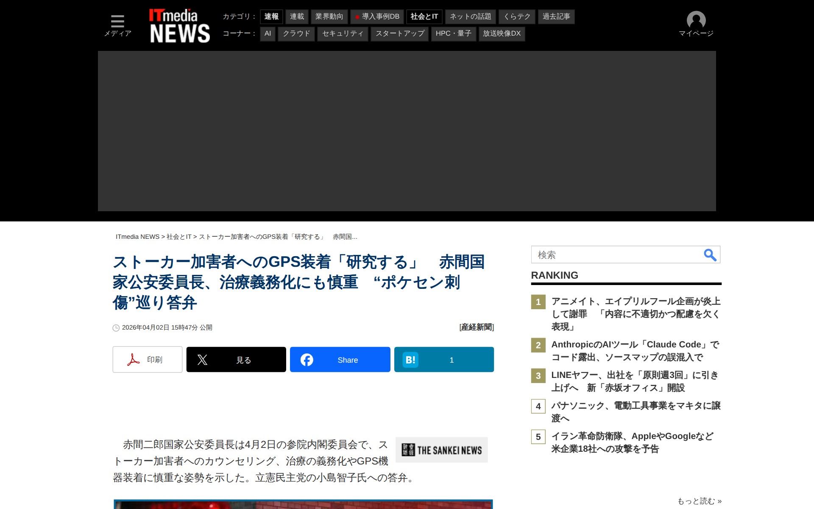
Task: Click 社会とIT breadcrumb link
Action: 179,237
